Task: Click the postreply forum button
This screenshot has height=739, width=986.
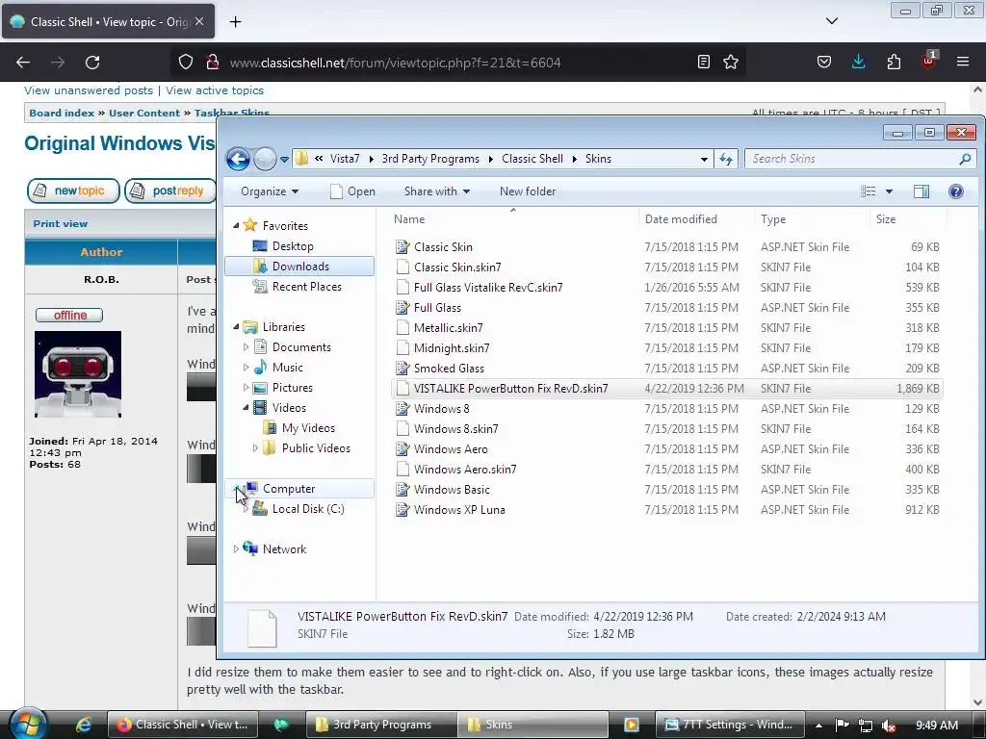Action: (169, 191)
